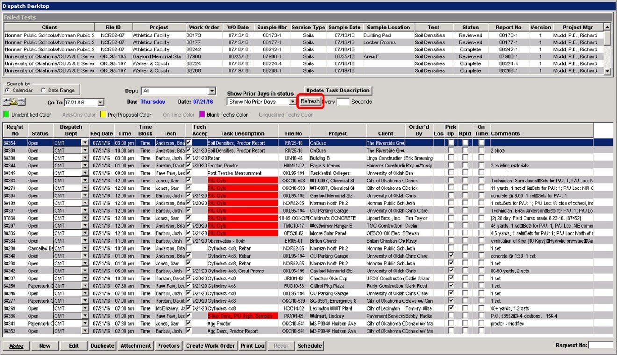Click the Notes button
Screen dimensions: 617x355
point(17,346)
